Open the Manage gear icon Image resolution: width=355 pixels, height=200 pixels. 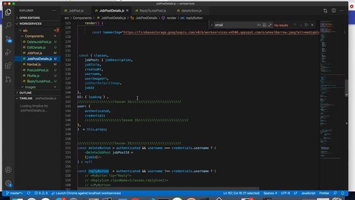8,183
